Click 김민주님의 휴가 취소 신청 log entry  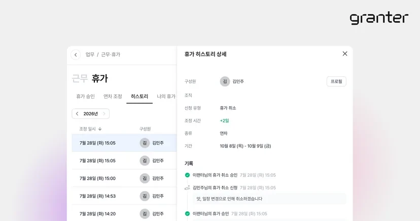[215, 188]
